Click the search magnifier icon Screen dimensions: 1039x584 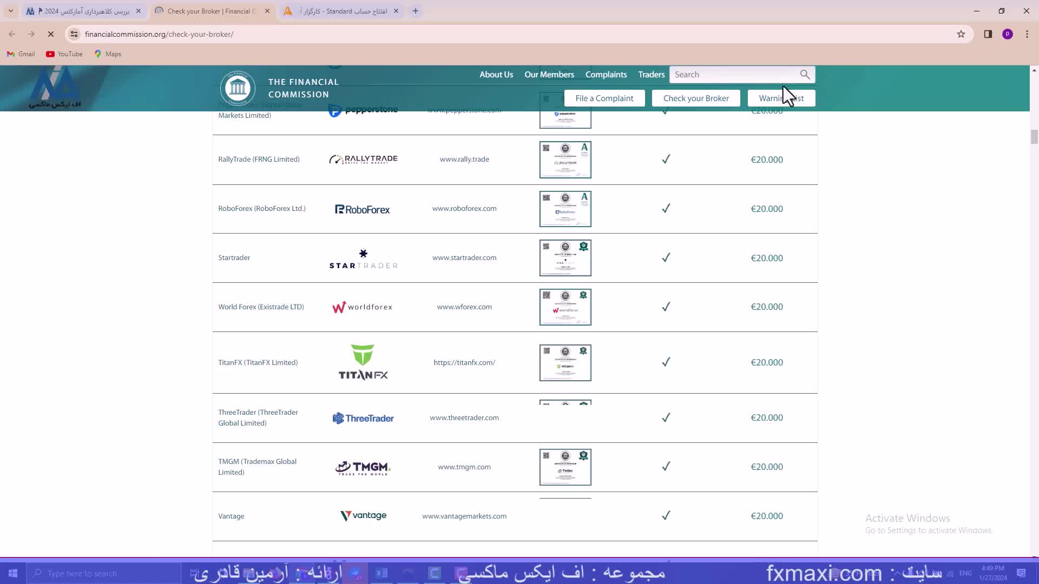pos(805,75)
